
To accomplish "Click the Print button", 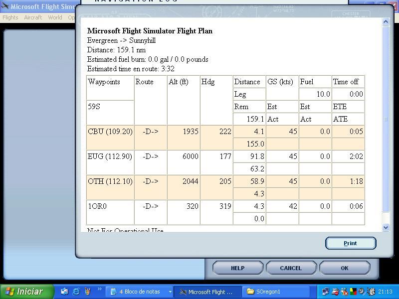I will (350, 243).
